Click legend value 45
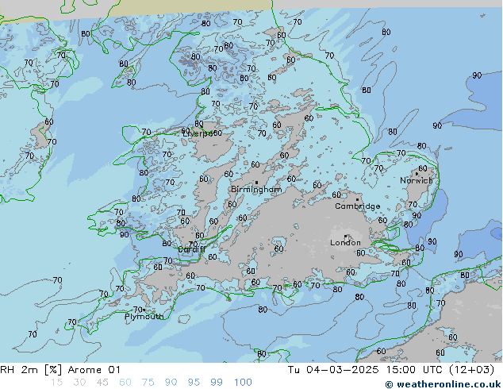503x389 pixels. [x=102, y=383]
